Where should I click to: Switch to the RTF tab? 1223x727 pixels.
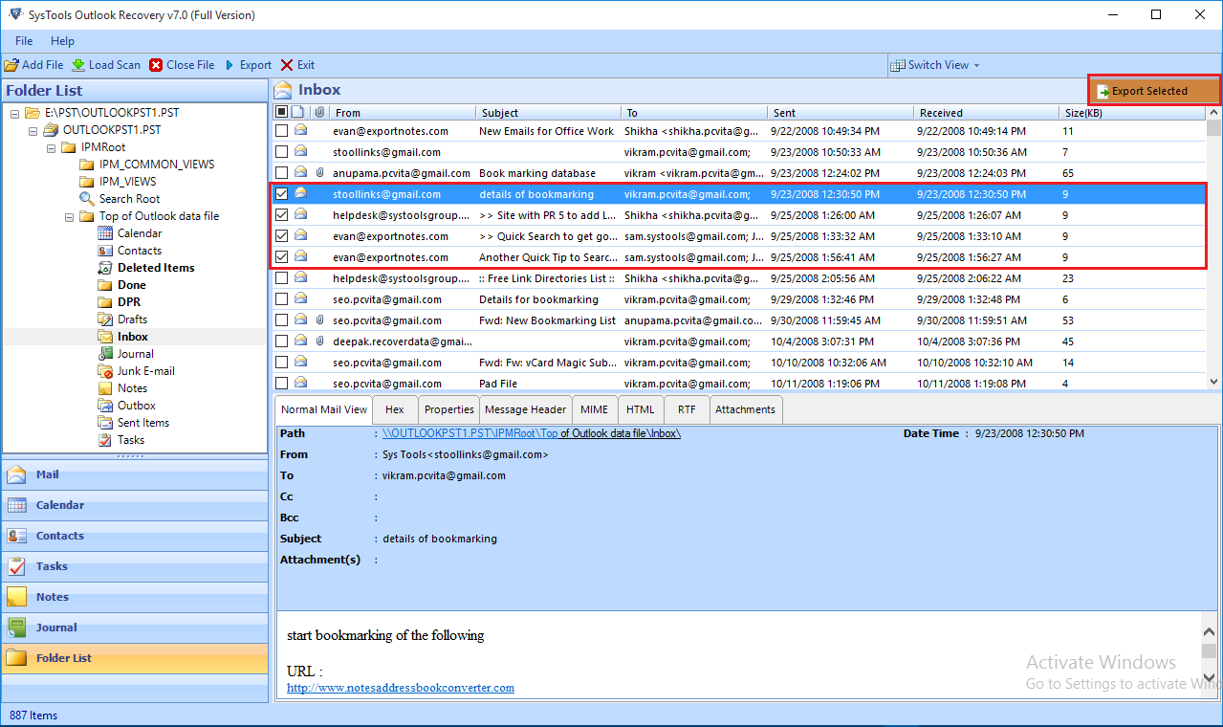(687, 409)
